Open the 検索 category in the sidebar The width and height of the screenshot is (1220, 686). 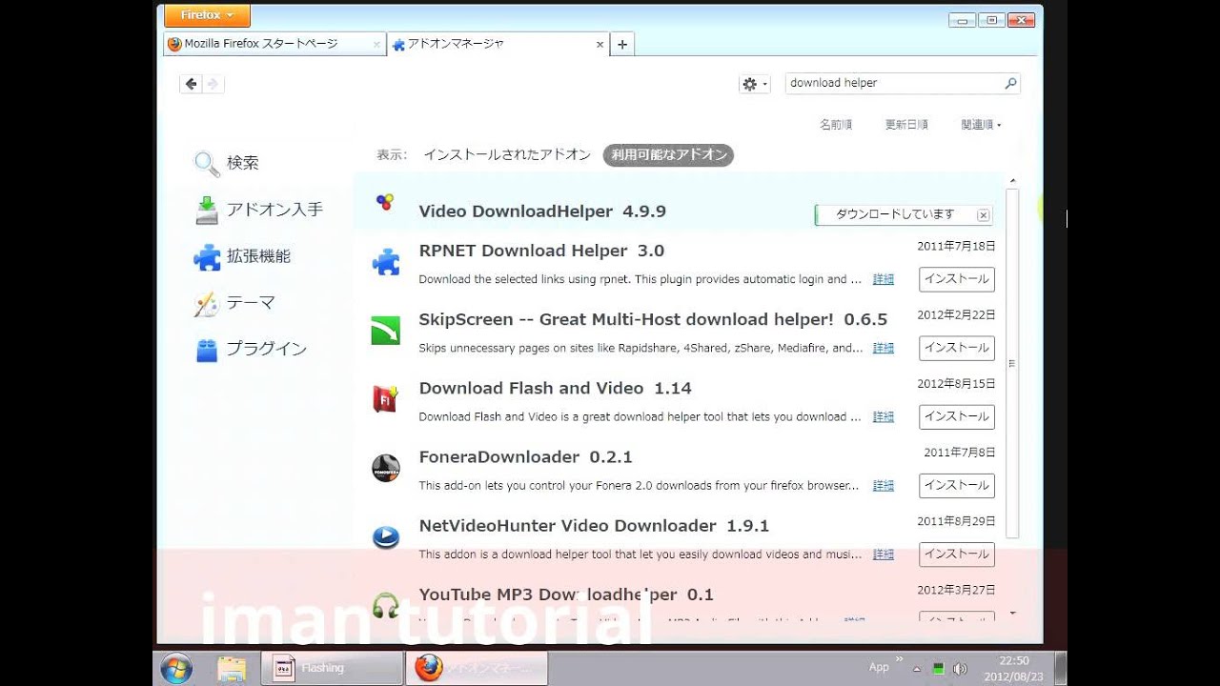pyautogui.click(x=227, y=163)
